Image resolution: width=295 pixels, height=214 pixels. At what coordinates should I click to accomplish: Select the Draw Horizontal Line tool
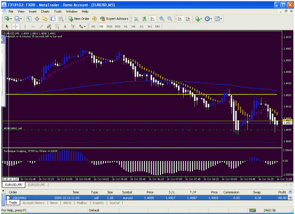33,27
